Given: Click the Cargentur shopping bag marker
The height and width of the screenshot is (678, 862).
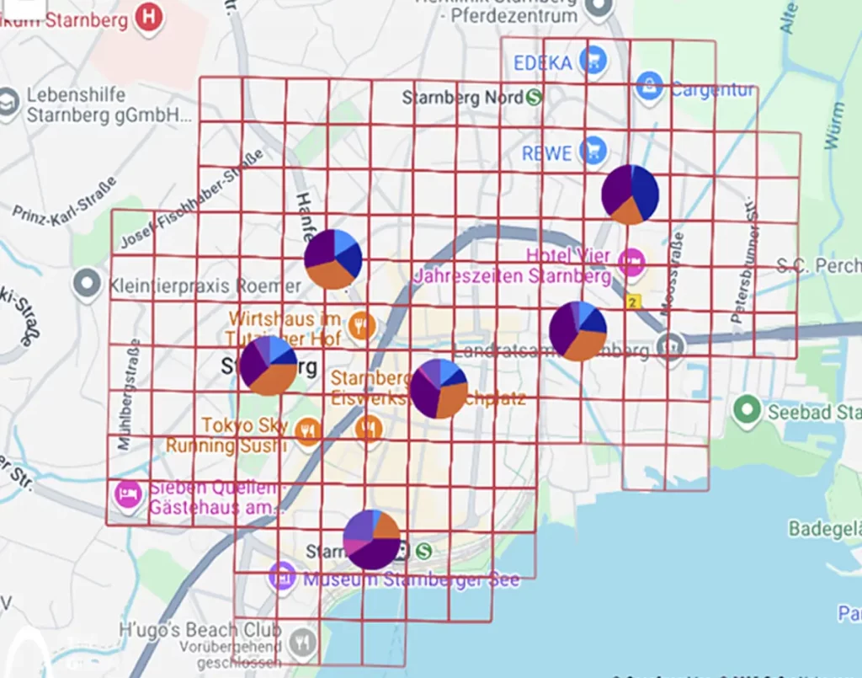Looking at the screenshot, I should (648, 85).
